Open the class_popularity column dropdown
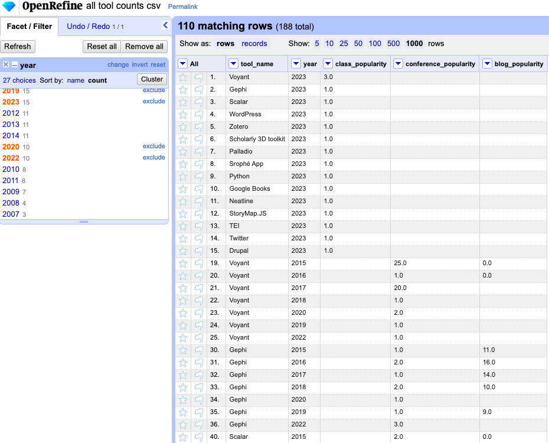This screenshot has height=443, width=549. 328,64
